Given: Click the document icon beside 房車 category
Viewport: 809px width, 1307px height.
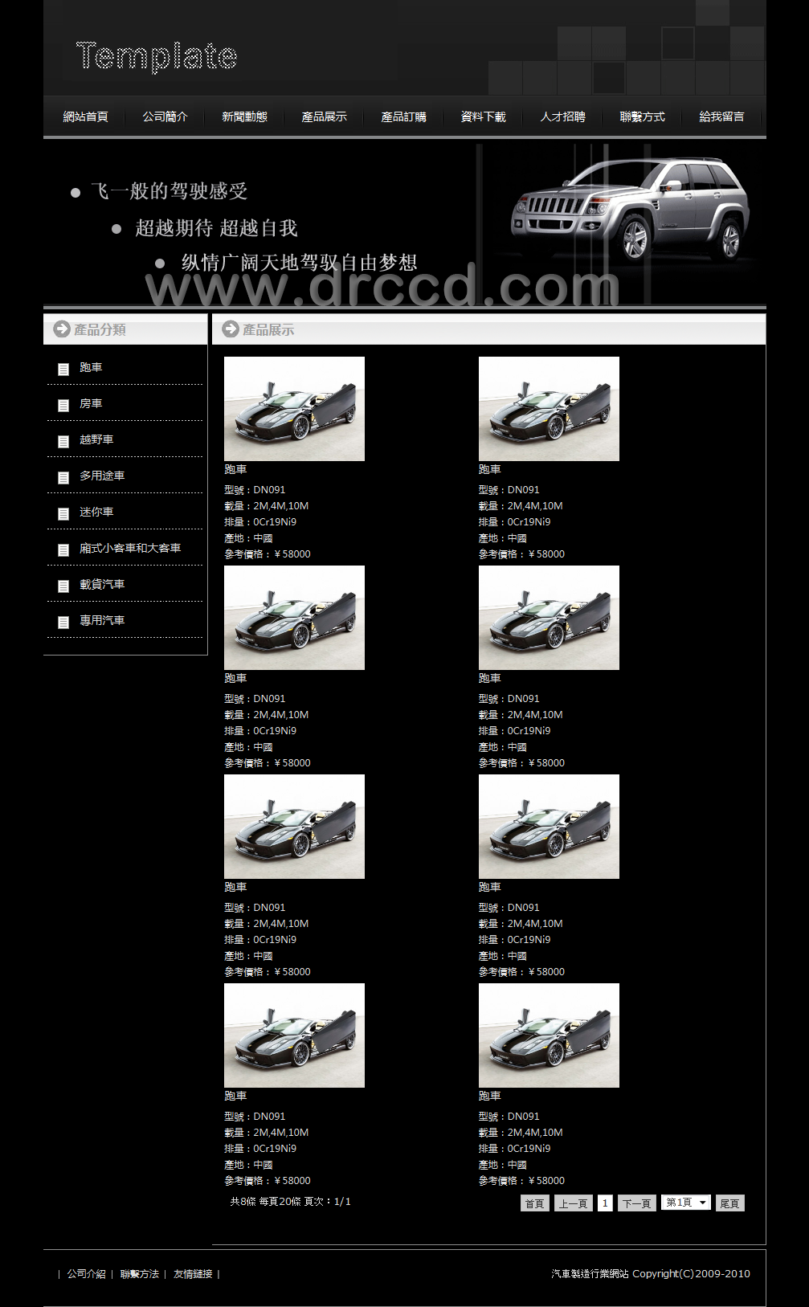Looking at the screenshot, I should click(x=63, y=405).
